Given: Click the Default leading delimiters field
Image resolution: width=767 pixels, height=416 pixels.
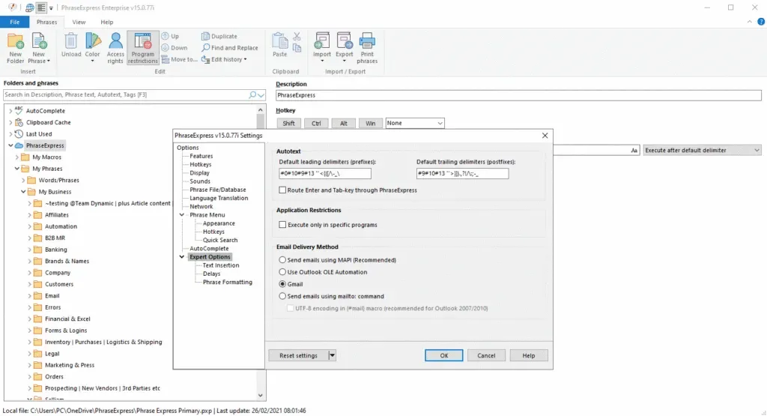Looking at the screenshot, I should coord(325,173).
